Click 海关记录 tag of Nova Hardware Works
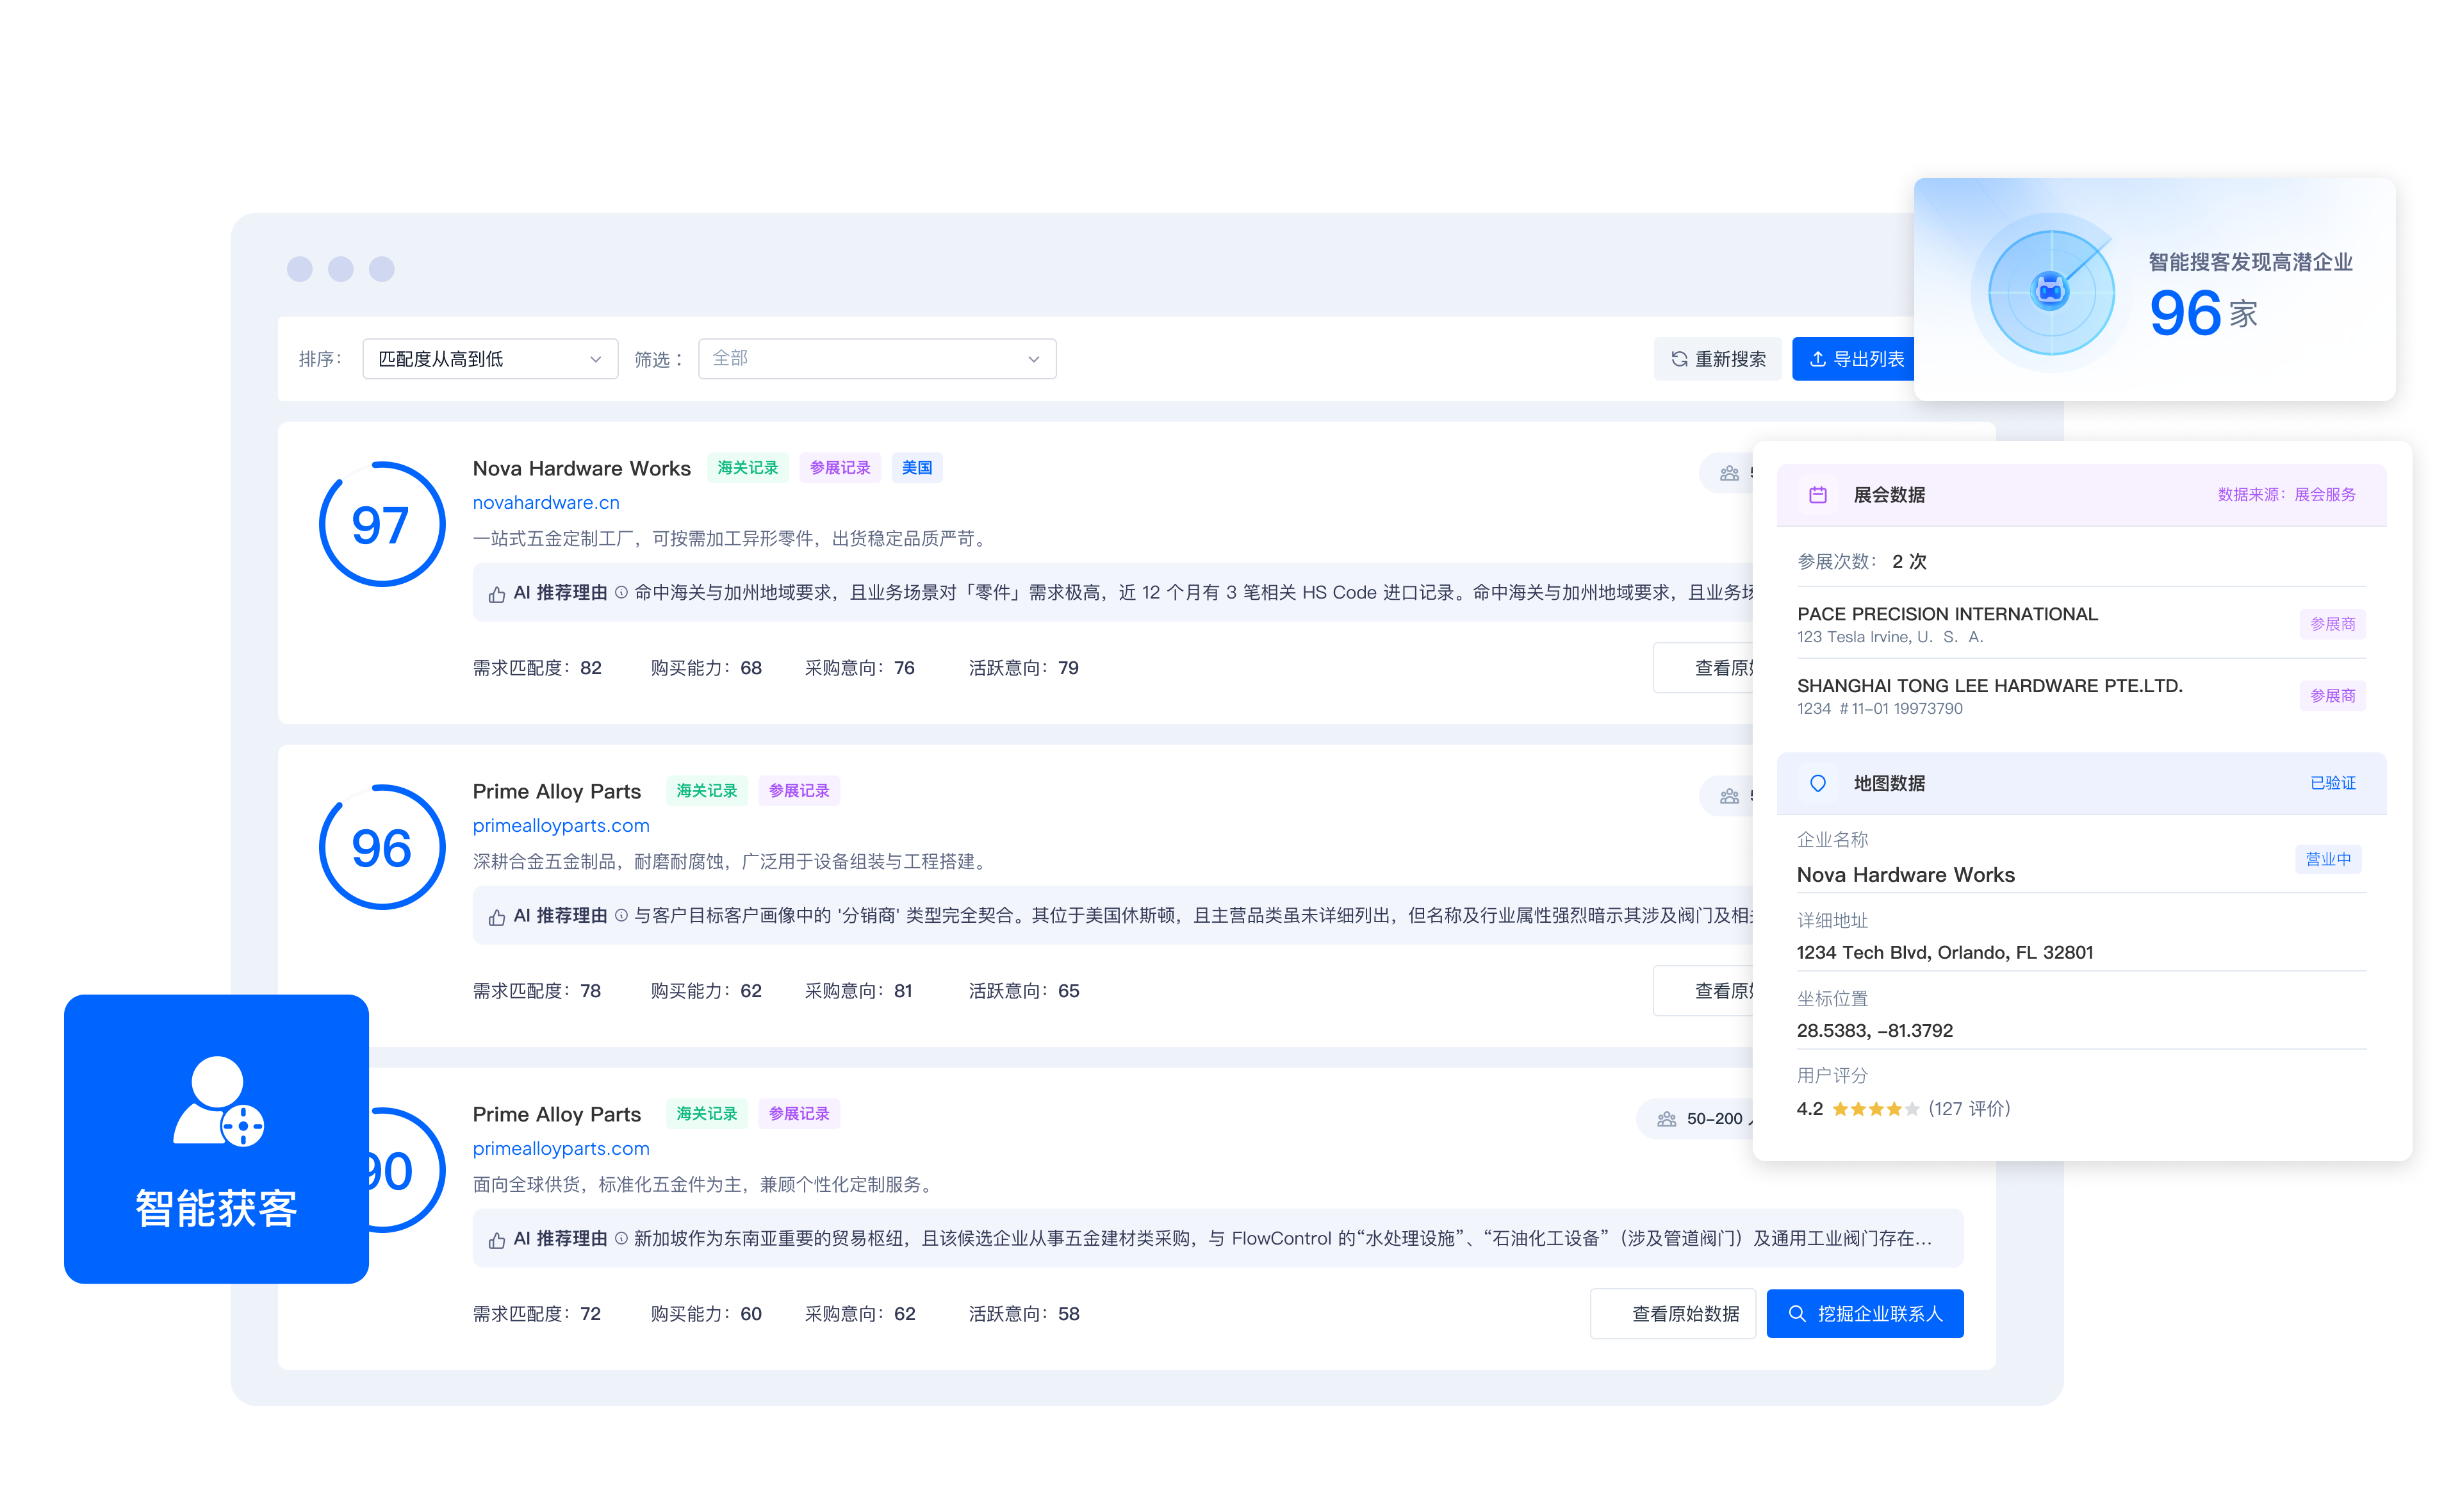This screenshot has width=2460, height=1497. point(748,467)
